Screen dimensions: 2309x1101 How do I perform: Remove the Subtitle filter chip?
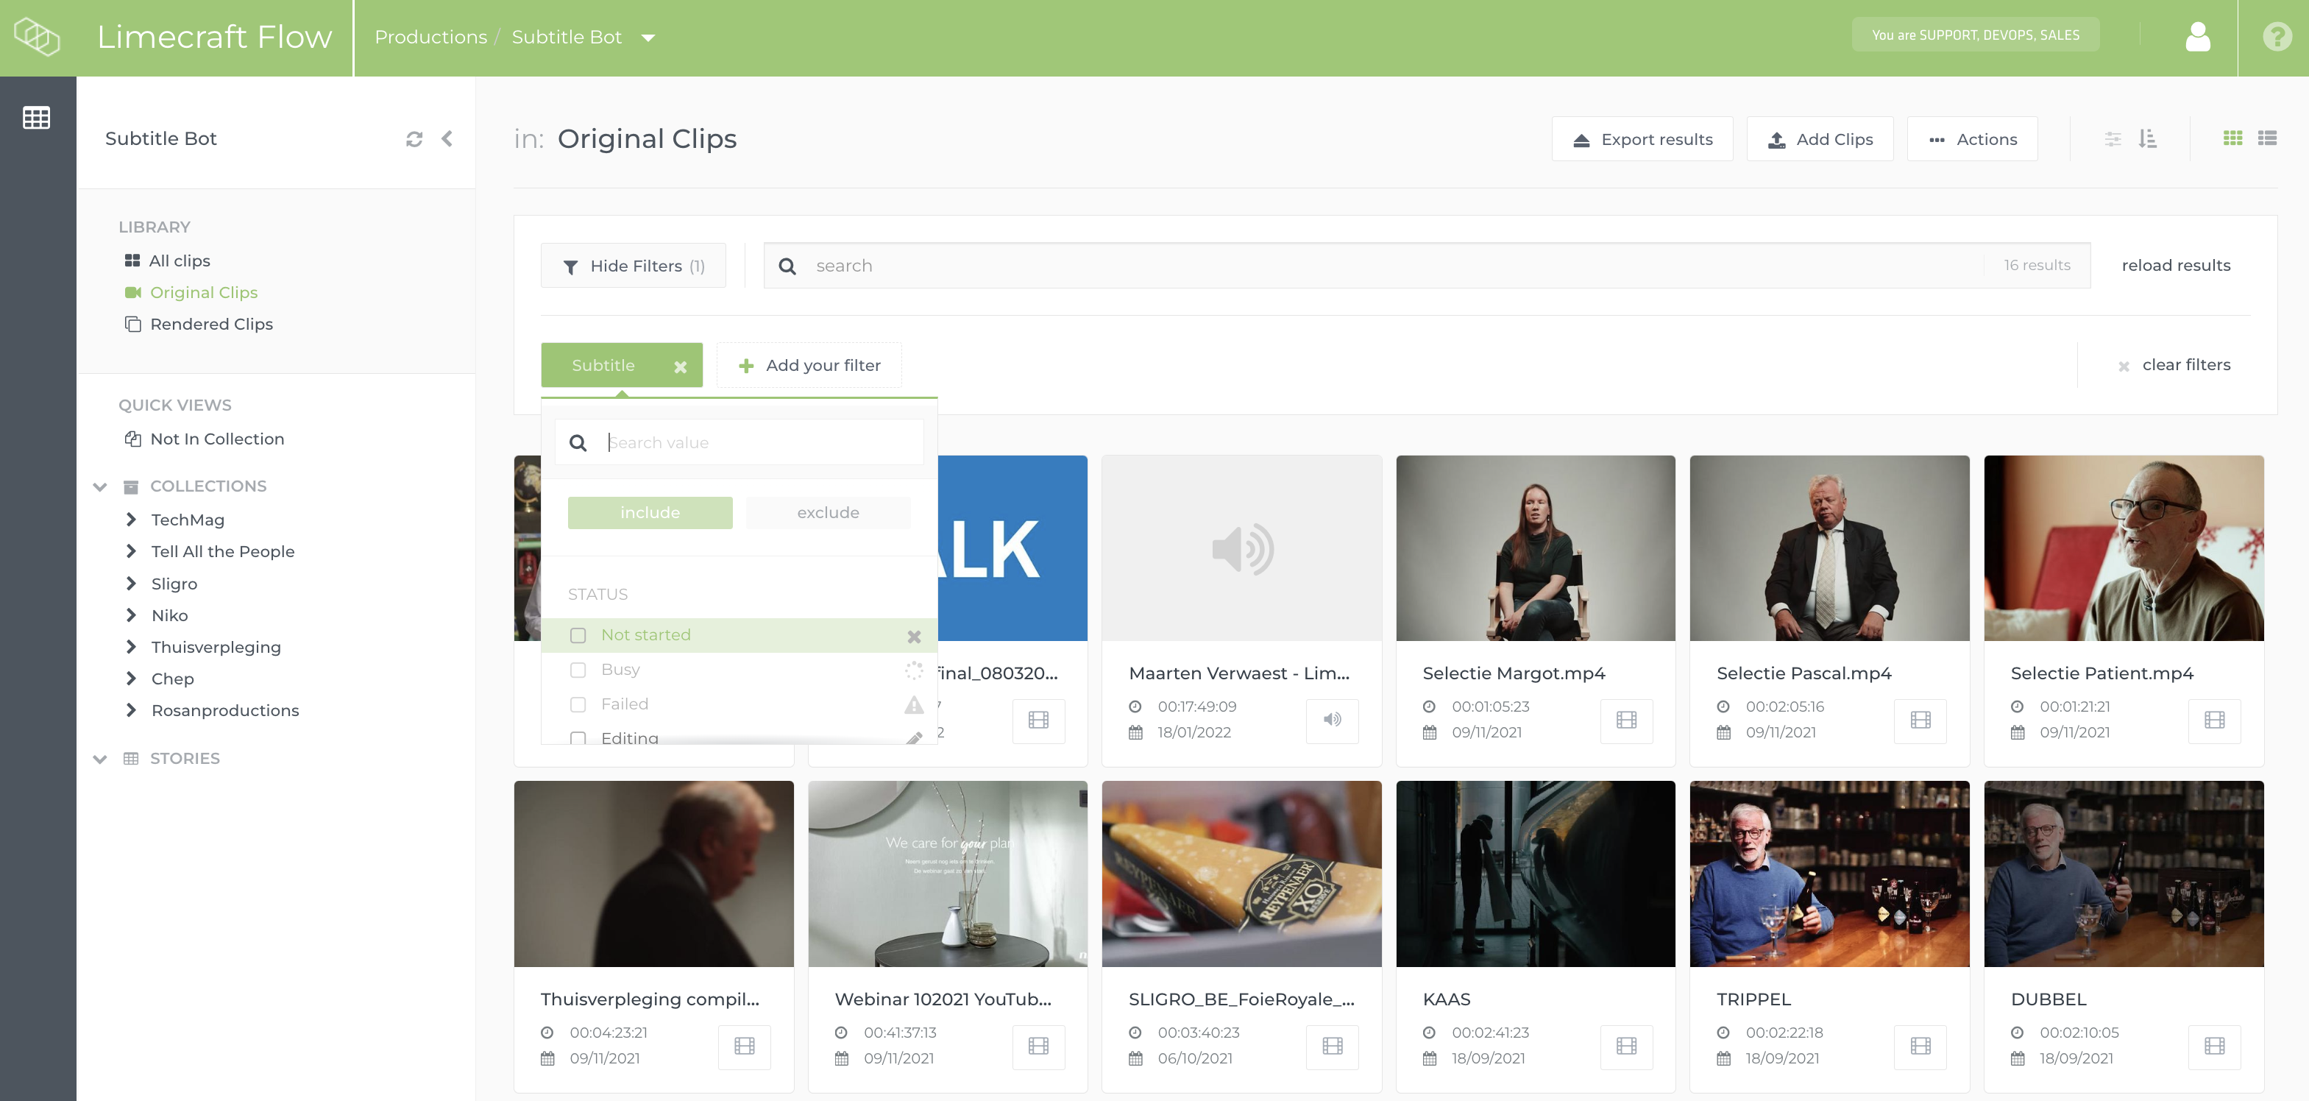(x=681, y=367)
